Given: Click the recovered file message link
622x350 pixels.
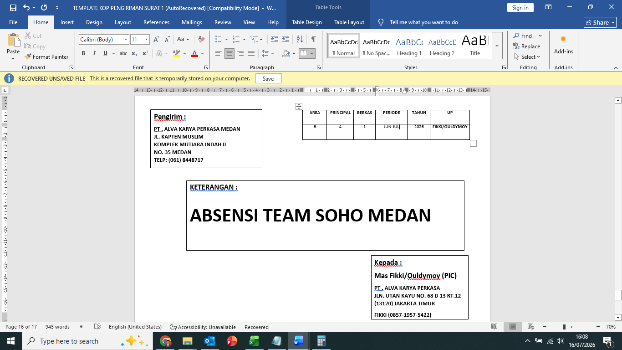Looking at the screenshot, I should tap(170, 78).
